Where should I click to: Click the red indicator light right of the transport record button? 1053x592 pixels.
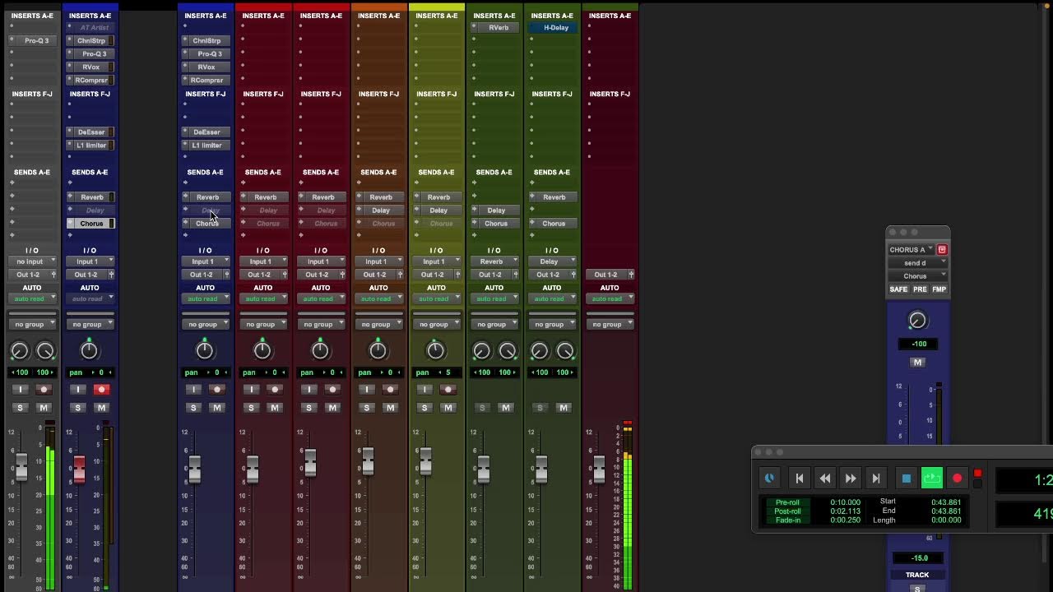pos(977,474)
